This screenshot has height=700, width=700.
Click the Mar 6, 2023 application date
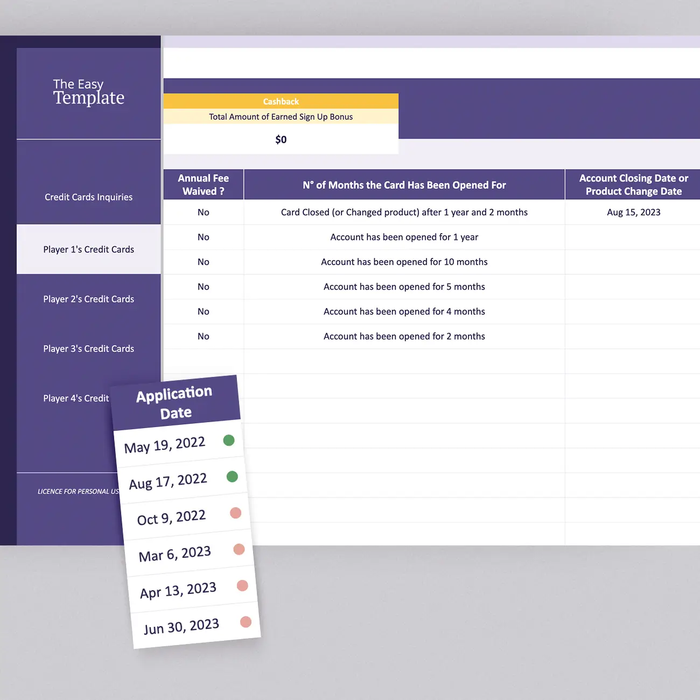pyautogui.click(x=174, y=554)
